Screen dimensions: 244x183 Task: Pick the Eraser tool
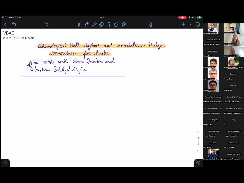(x=101, y=24)
